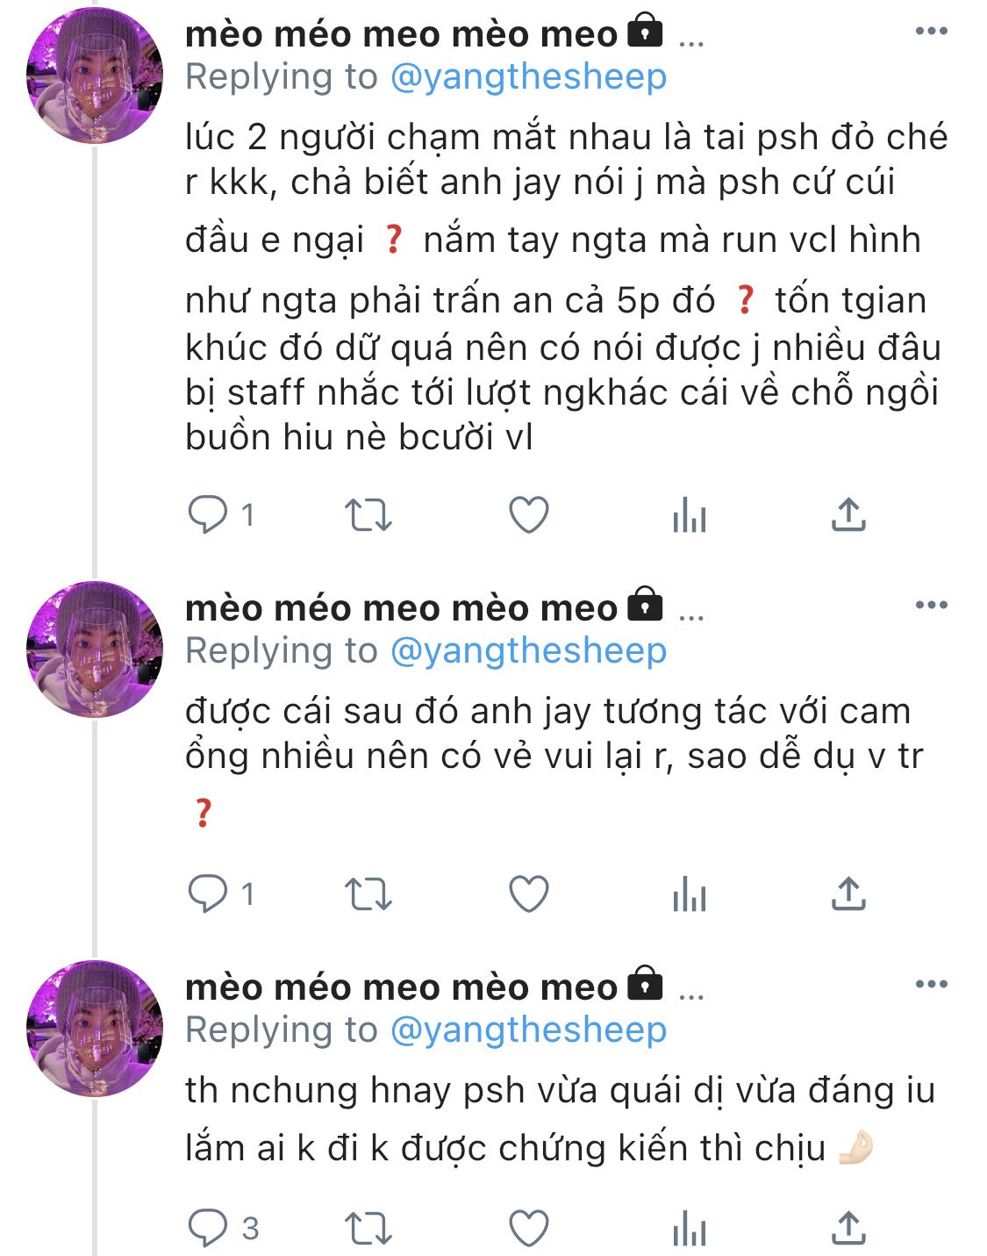
Task: View analytics of the second tweet
Action: tap(690, 894)
